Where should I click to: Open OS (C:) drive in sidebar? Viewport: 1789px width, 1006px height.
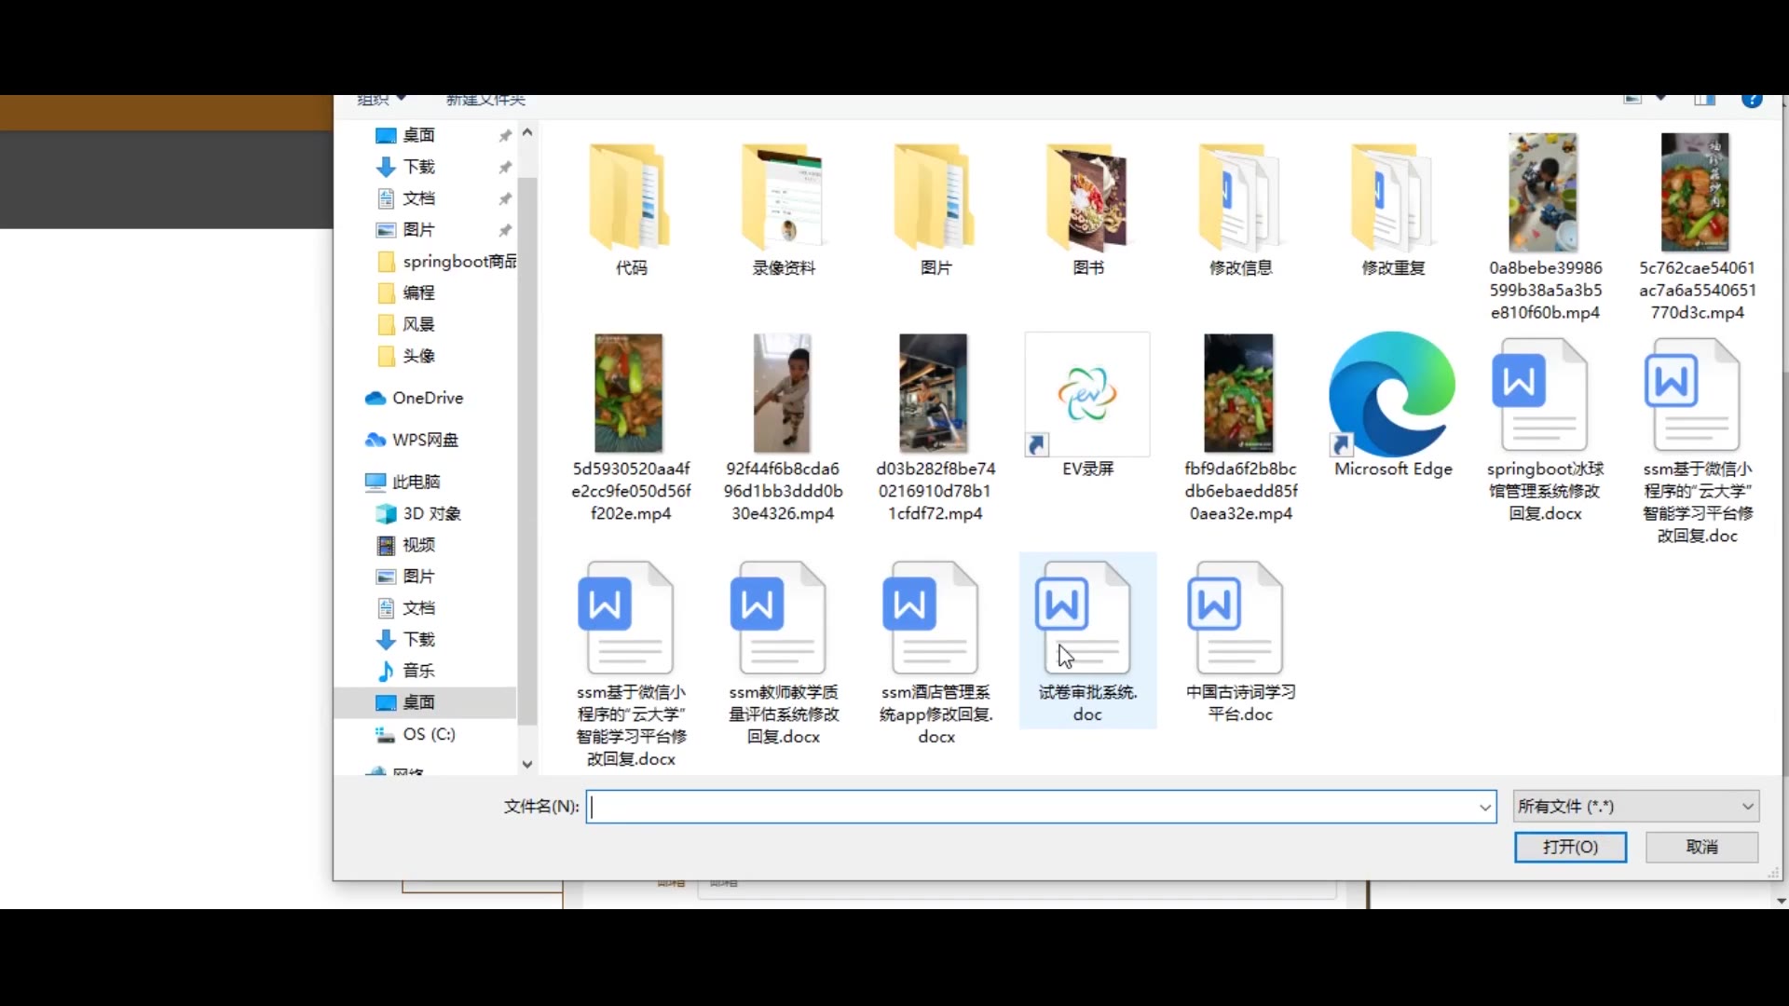(x=429, y=734)
